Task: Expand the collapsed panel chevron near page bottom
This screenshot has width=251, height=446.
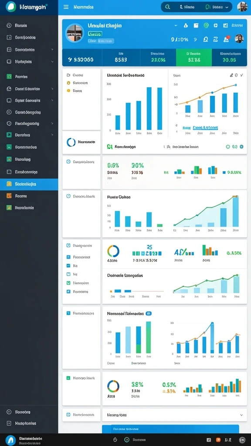Action: coord(241,415)
